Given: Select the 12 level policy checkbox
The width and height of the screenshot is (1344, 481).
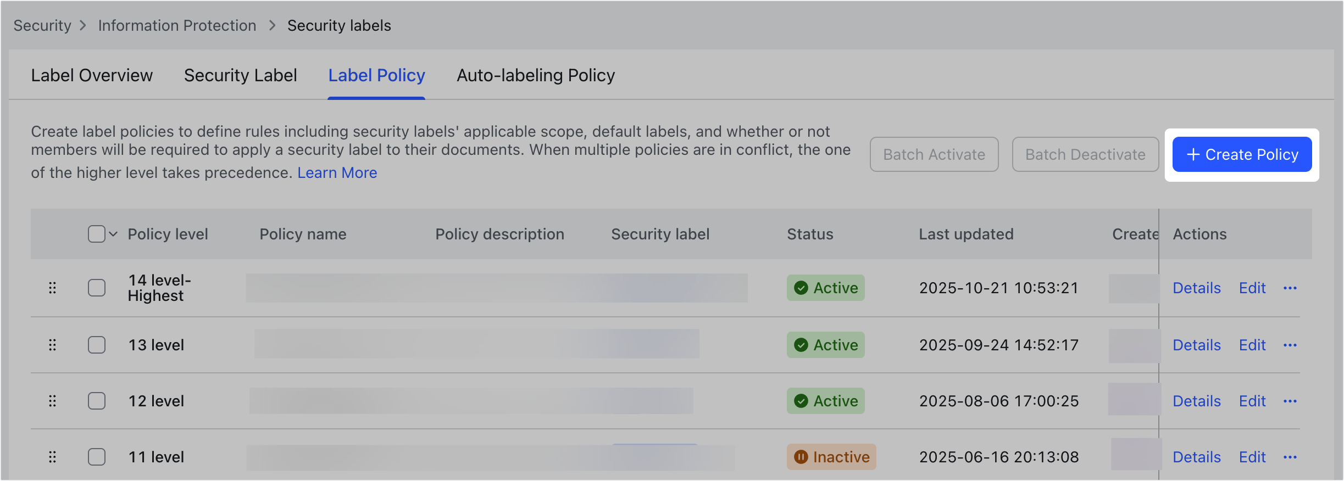Looking at the screenshot, I should (x=97, y=401).
